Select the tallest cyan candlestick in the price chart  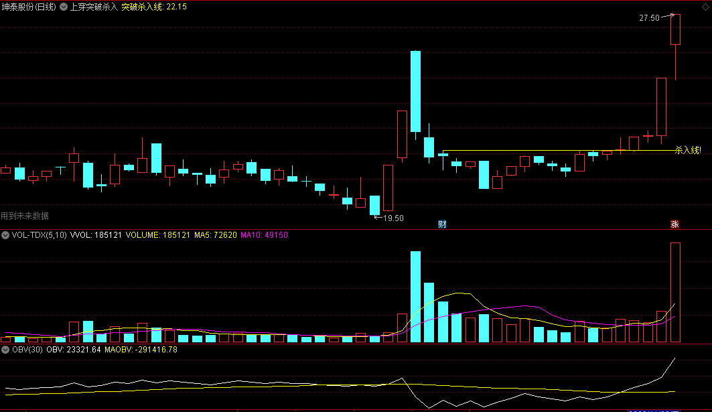(x=415, y=91)
